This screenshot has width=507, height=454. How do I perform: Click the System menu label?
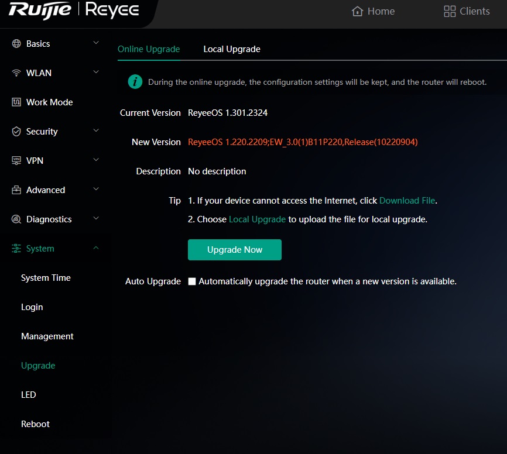[40, 249]
